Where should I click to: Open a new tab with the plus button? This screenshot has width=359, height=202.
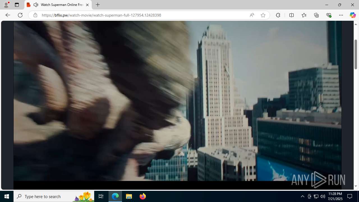coord(98,5)
